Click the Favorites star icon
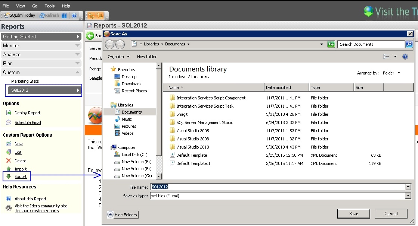The height and width of the screenshot is (226, 418). pyautogui.click(x=113, y=69)
